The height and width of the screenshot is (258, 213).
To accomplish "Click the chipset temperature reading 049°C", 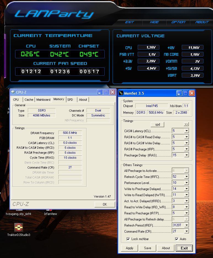I will coord(89,54).
